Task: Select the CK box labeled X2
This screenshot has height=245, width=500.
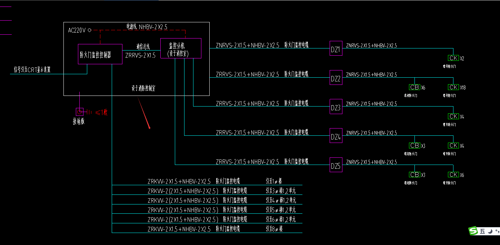Action: [x=453, y=58]
